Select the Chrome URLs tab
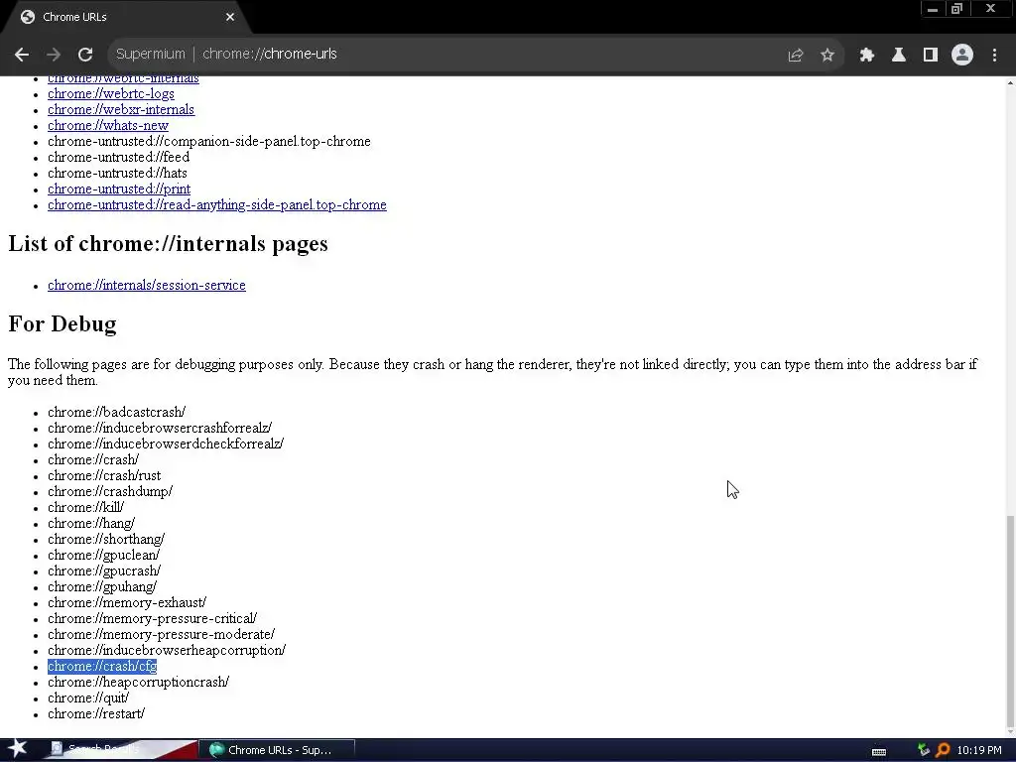The height and width of the screenshot is (762, 1016). [123, 17]
